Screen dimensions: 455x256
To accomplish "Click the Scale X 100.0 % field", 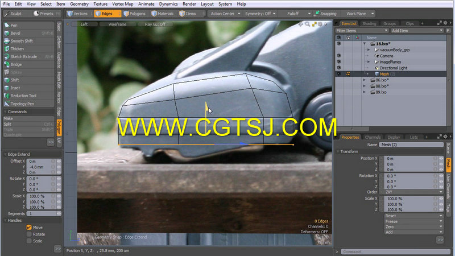I will coord(44,196).
